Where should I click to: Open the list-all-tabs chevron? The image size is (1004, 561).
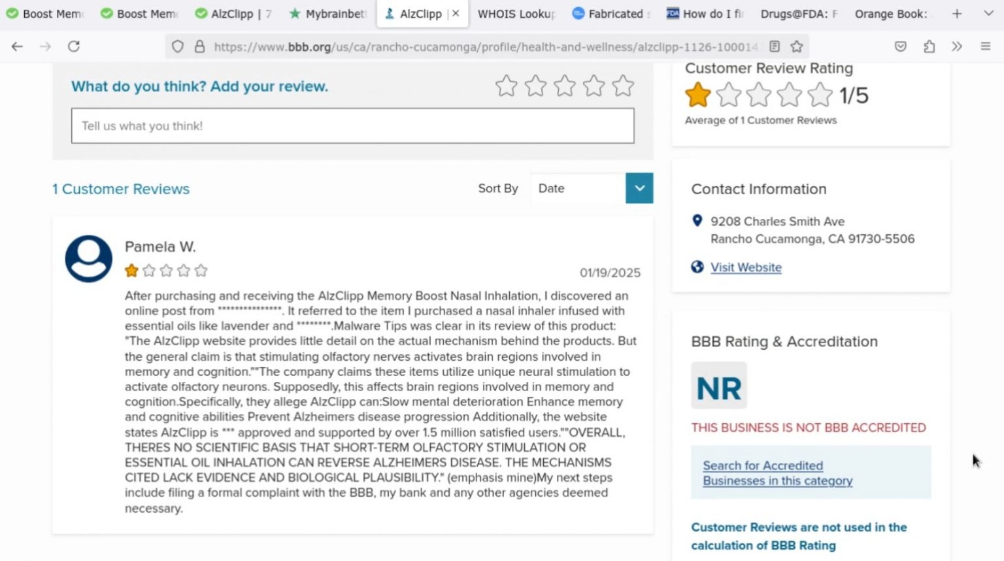(x=988, y=13)
